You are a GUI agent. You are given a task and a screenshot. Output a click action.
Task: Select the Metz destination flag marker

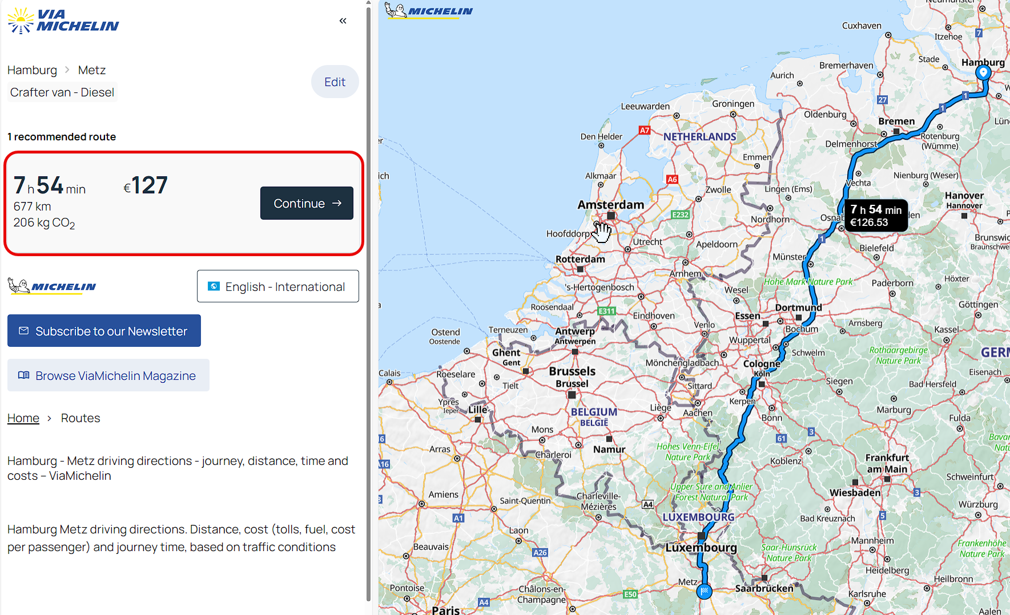point(705,591)
